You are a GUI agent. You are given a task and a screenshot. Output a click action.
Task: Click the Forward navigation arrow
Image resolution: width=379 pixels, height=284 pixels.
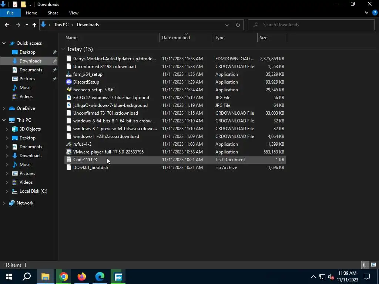point(18,25)
